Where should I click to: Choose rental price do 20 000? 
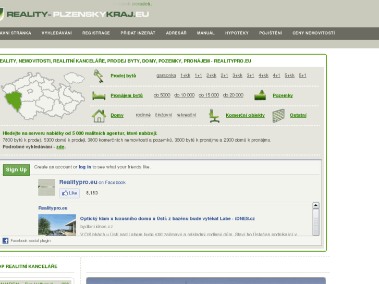tap(233, 95)
